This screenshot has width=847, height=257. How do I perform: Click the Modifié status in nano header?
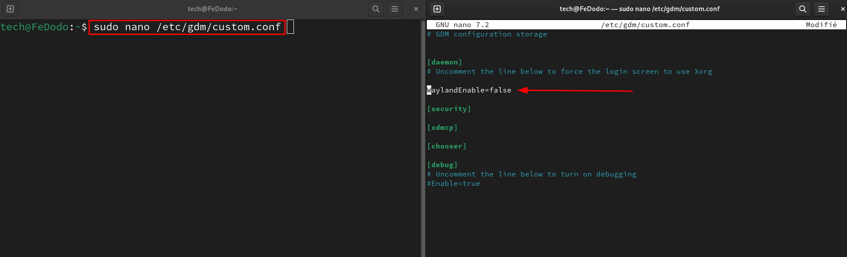coord(821,25)
